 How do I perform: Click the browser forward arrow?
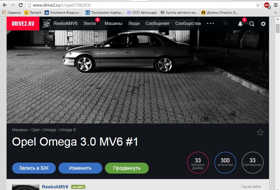(13, 5)
